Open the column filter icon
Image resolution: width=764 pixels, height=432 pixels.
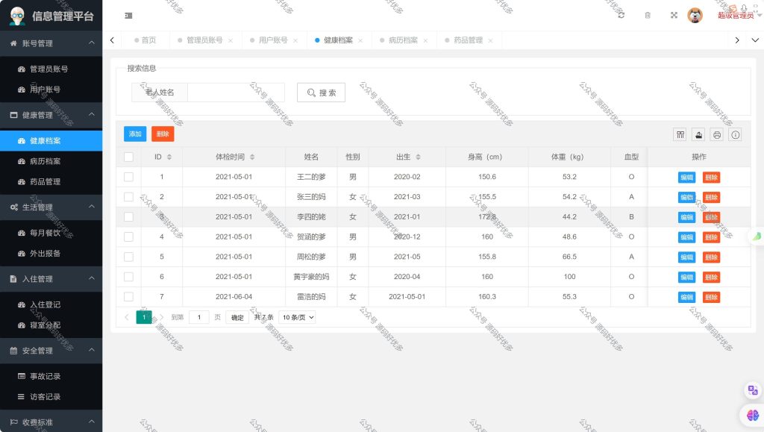680,135
